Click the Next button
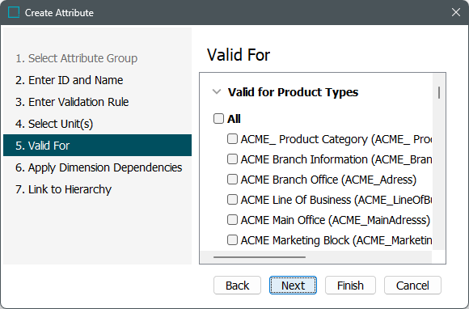Screen dimensions: 469x309 tap(293, 286)
